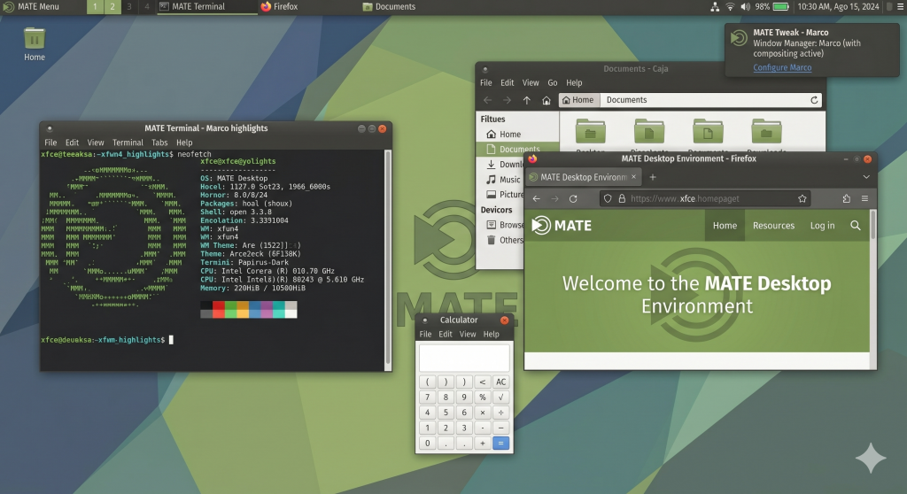Click the Configure Marco link
907x494 pixels.
(x=782, y=68)
